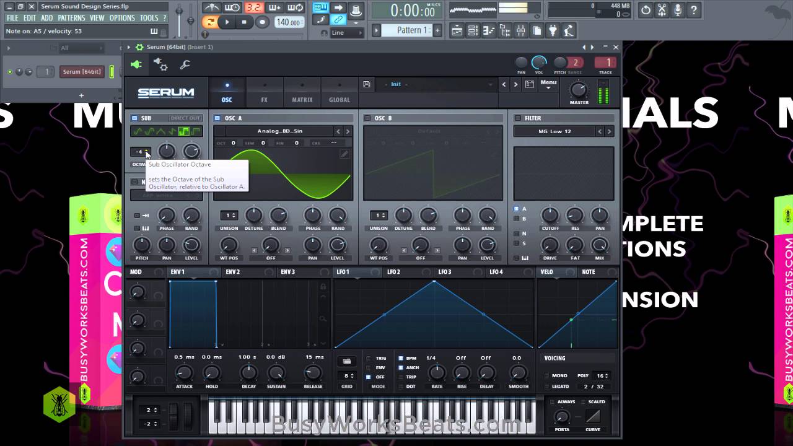Toggle the OSC A enable switch
The height and width of the screenshot is (446, 793).
pos(217,118)
